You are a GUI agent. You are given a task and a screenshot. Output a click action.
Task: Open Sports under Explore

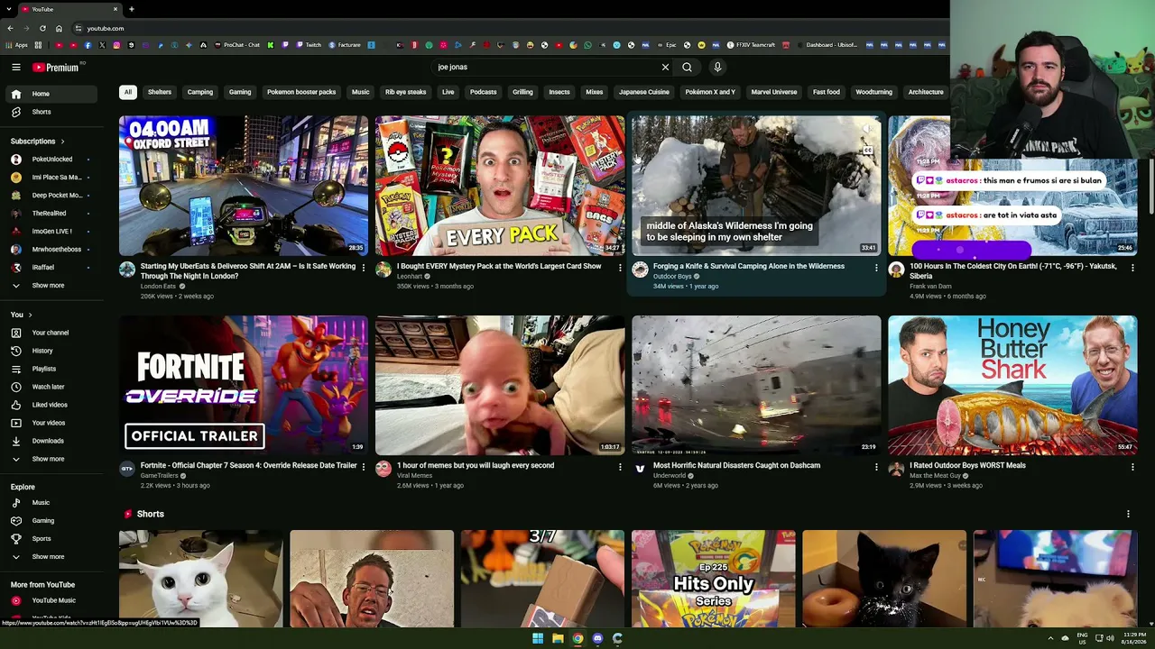click(52, 539)
